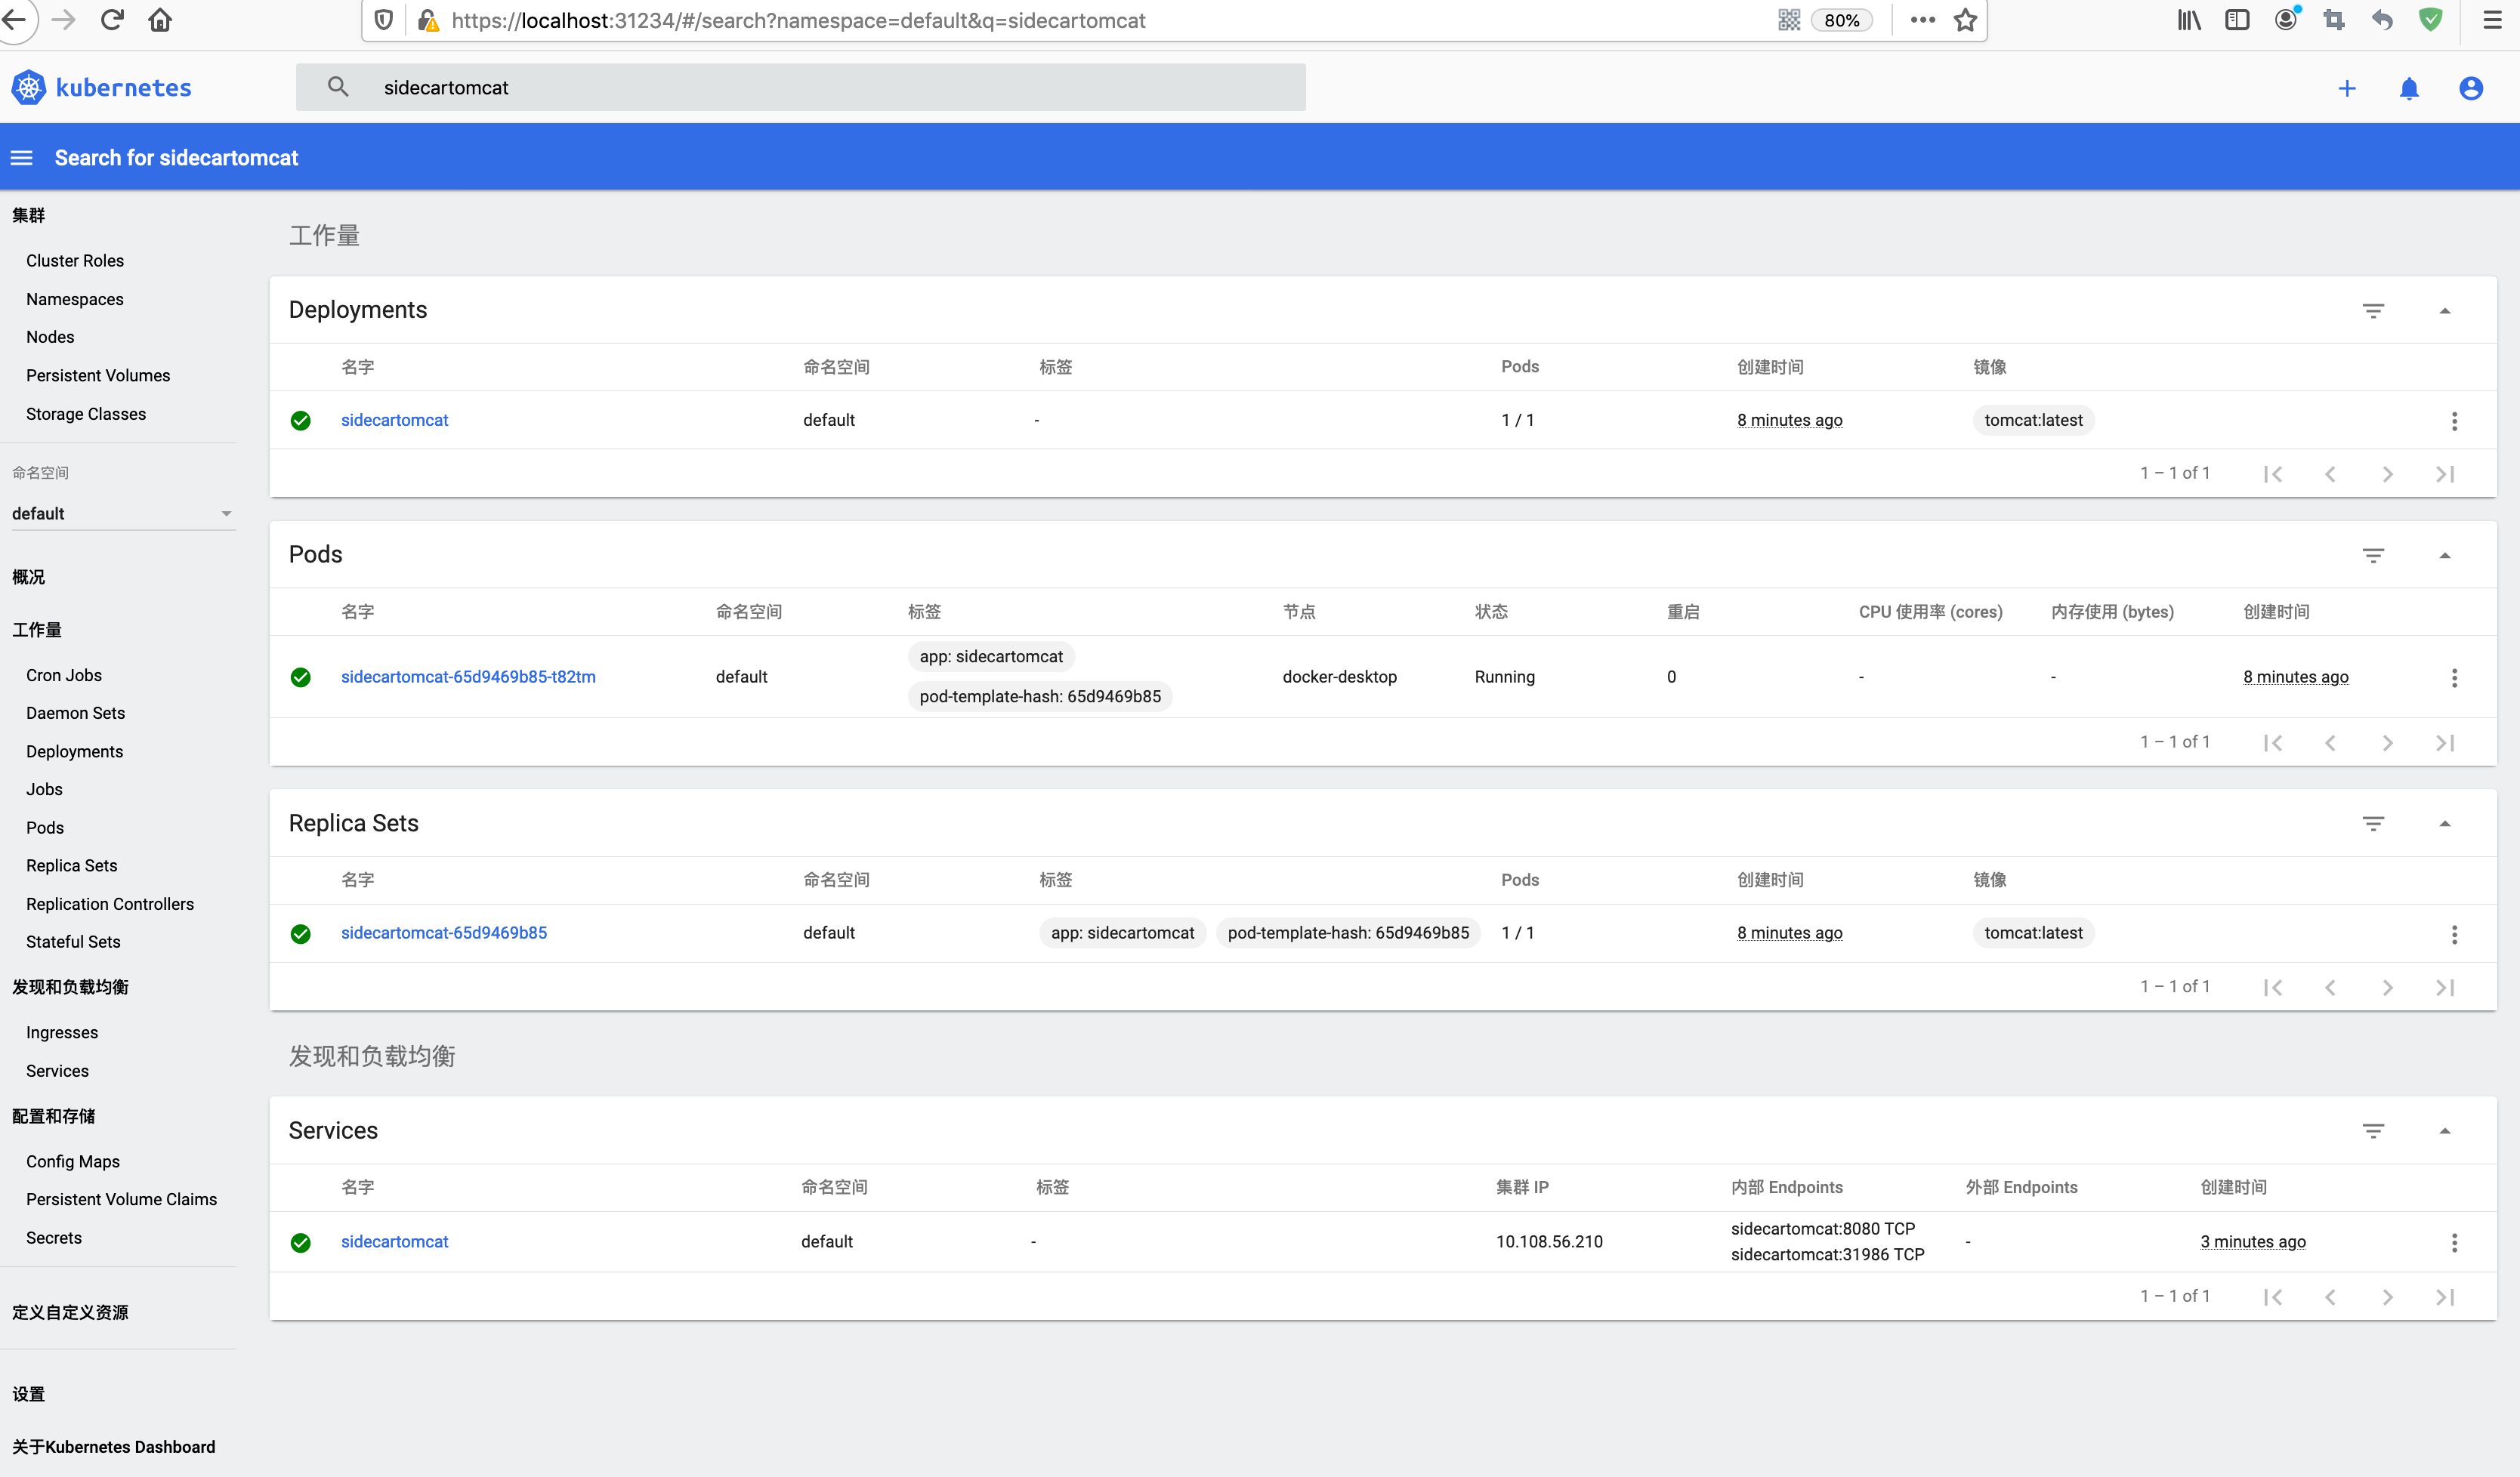Open actions menu for the sidecartomcat deployment
Image resolution: width=2520 pixels, height=1477 pixels.
(2455, 421)
